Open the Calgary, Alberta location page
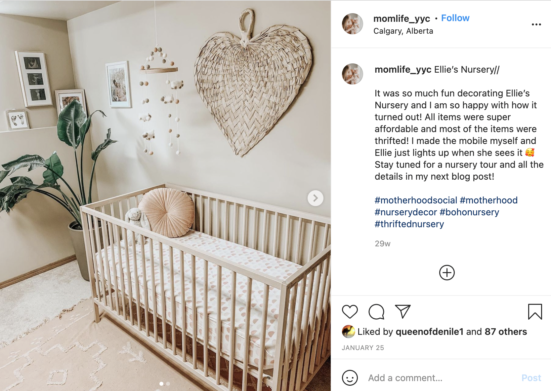551x391 pixels. coord(403,31)
